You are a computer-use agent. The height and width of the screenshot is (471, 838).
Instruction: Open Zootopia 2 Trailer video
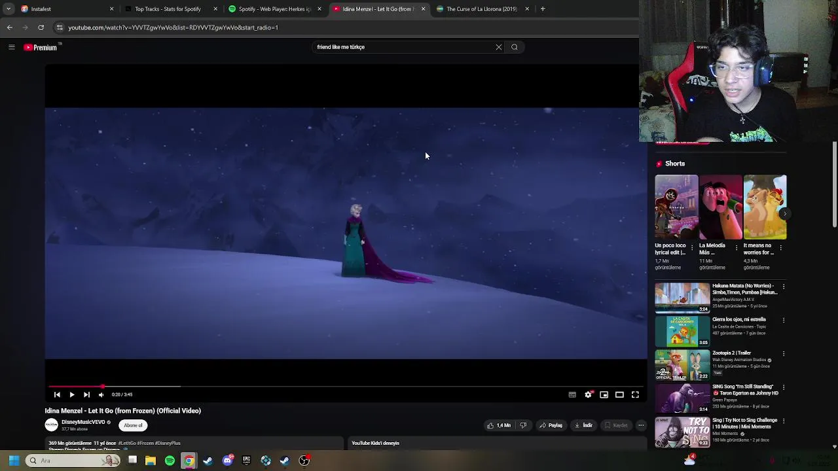click(x=682, y=364)
